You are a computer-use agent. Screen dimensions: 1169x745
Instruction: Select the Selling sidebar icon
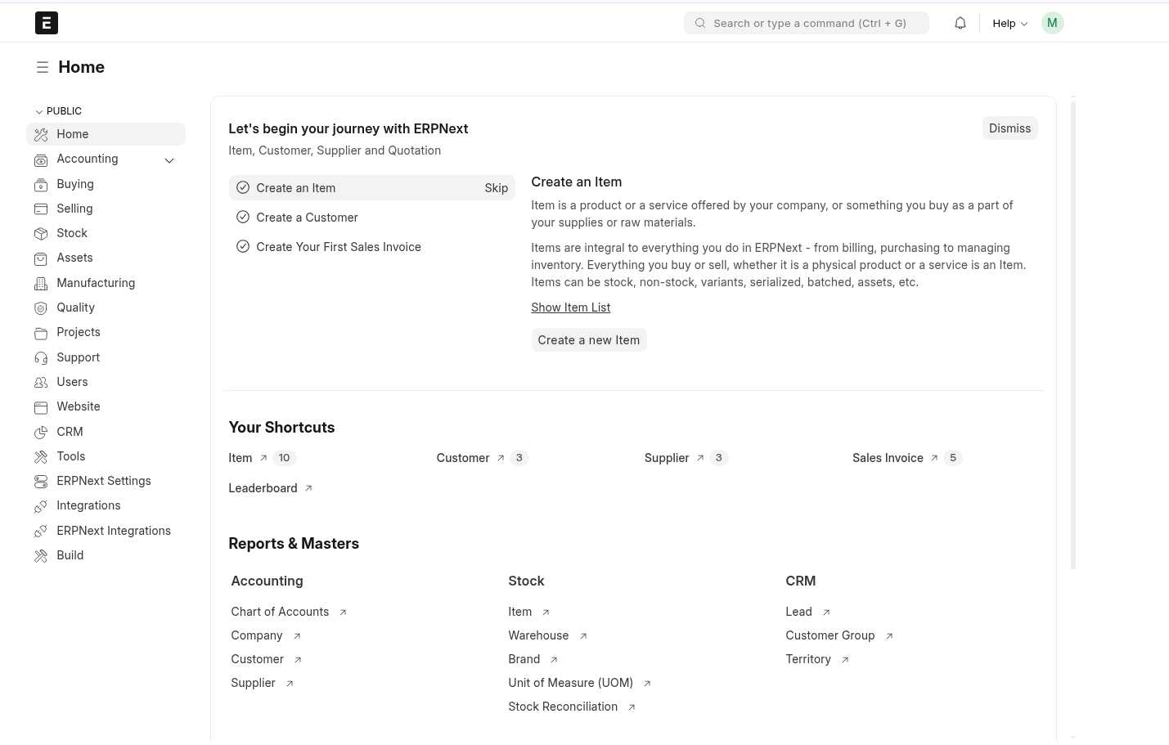(41, 209)
